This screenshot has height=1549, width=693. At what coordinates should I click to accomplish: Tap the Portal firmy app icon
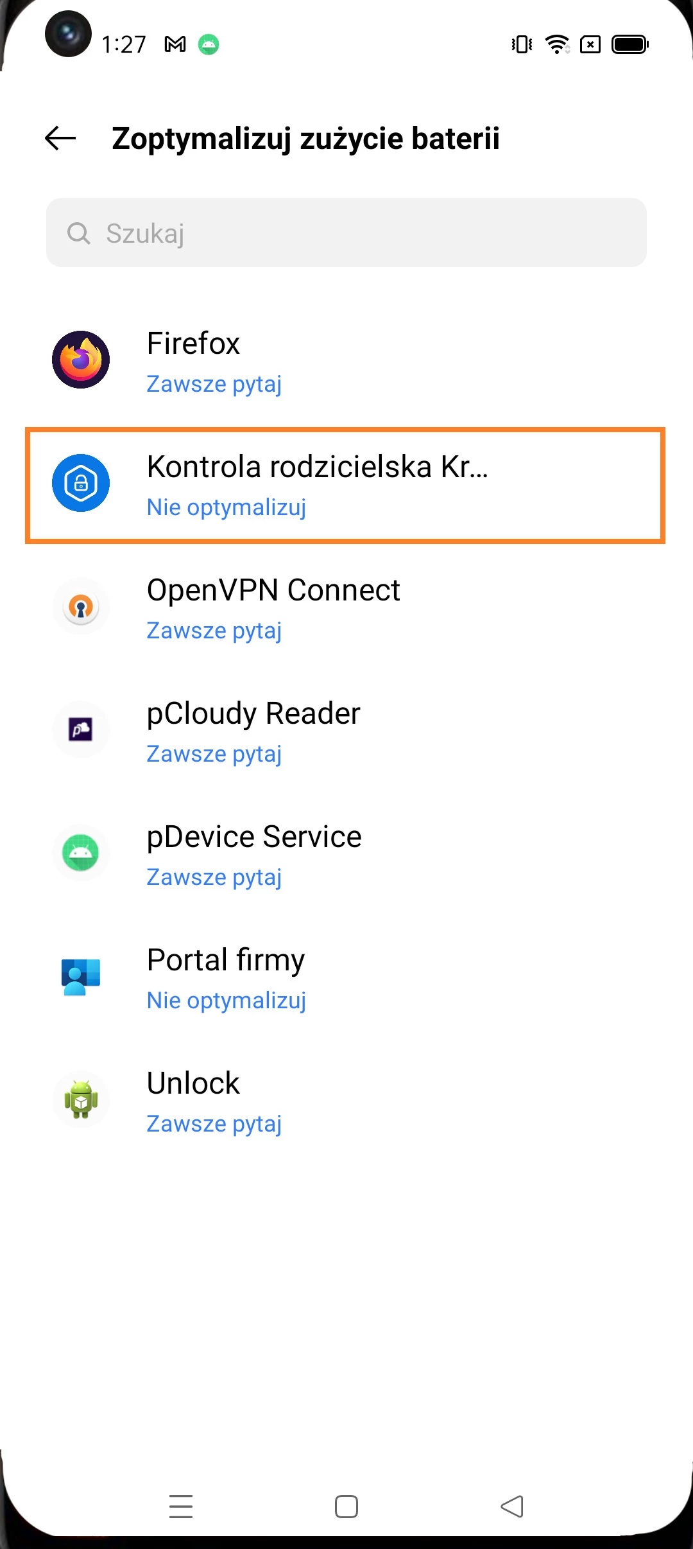pos(81,976)
